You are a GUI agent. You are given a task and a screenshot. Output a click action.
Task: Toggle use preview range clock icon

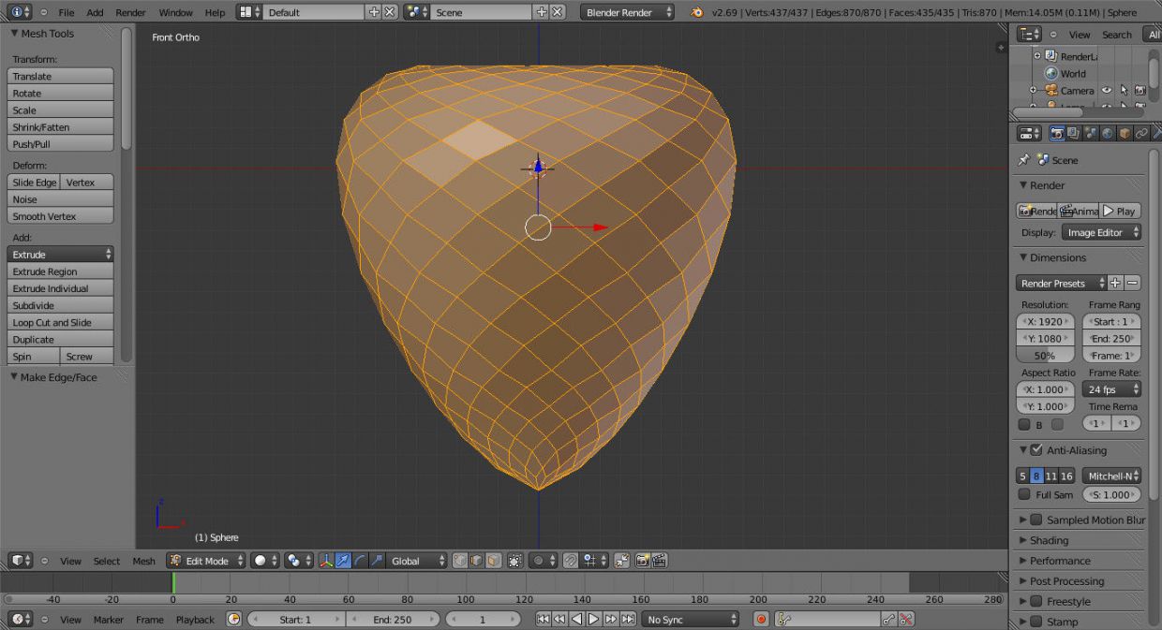click(233, 619)
